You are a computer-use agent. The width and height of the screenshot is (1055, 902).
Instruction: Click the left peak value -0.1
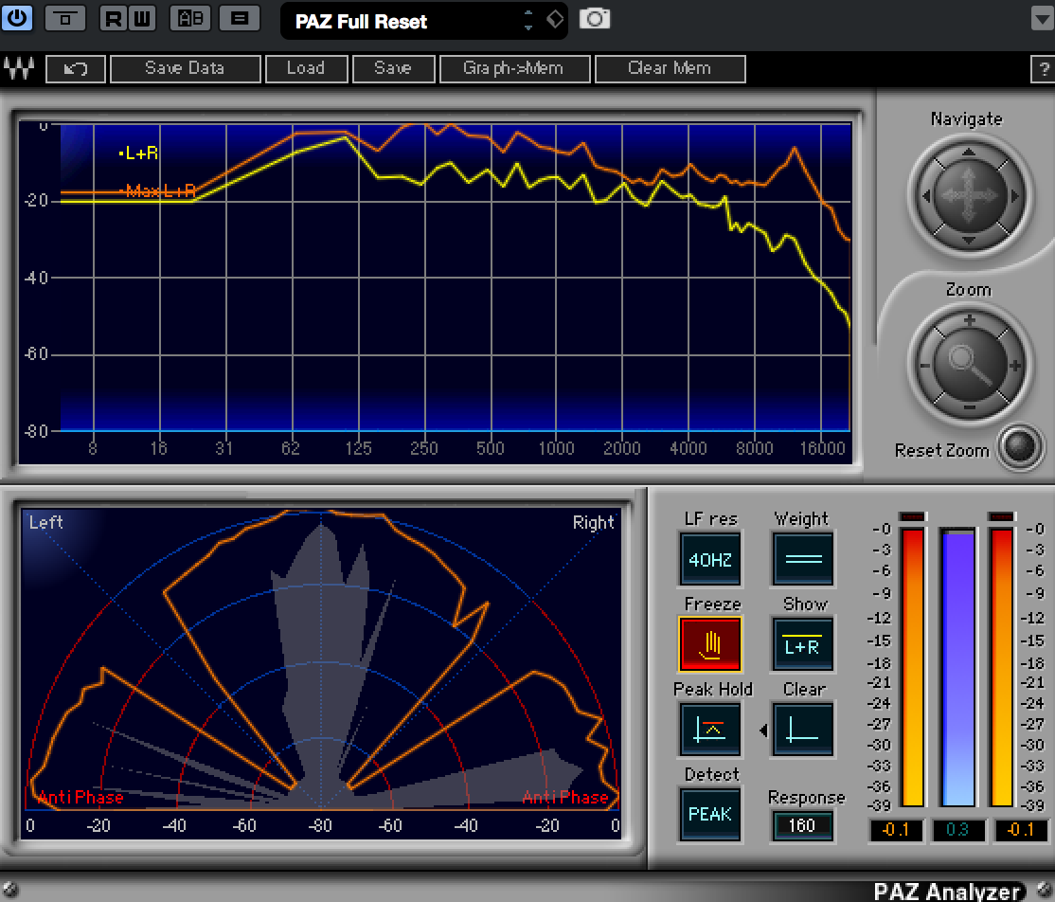point(897,830)
